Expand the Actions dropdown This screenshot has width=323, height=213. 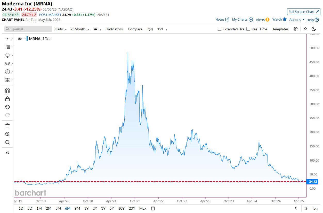[297, 20]
